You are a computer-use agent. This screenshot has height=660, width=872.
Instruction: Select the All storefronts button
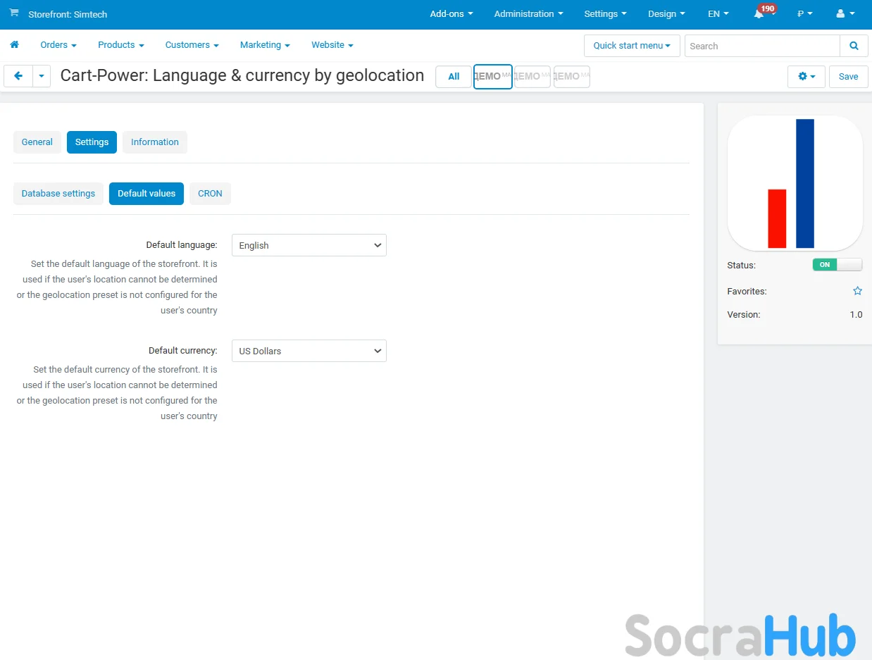tap(454, 77)
